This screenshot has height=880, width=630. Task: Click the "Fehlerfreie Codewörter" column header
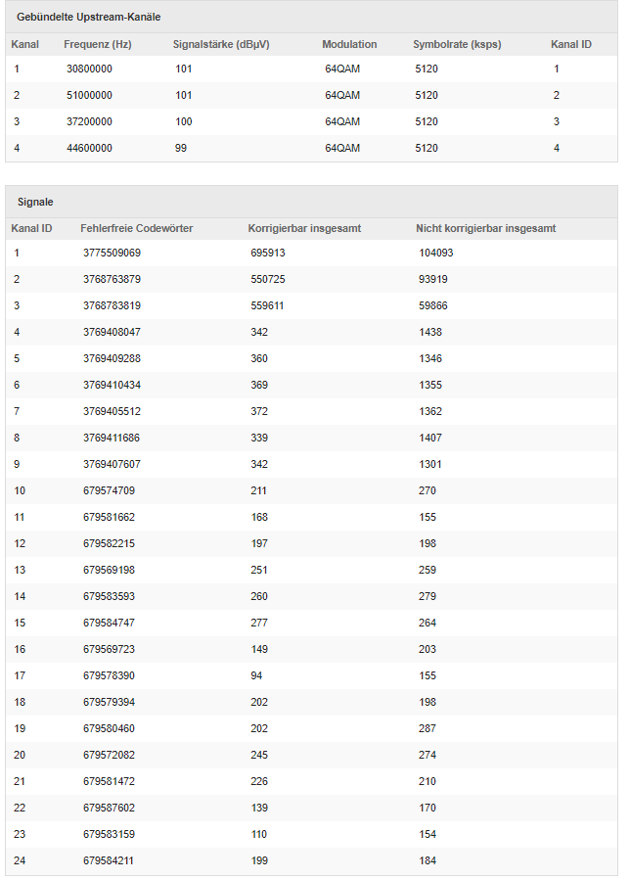[x=136, y=228]
